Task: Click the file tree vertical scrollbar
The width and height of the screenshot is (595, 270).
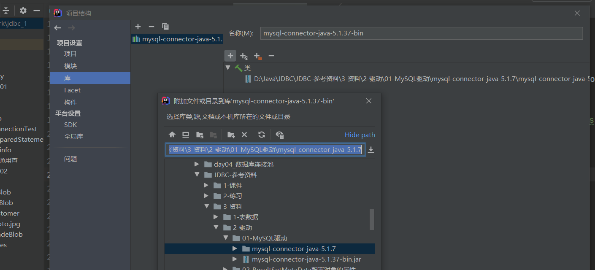Action: [372, 219]
